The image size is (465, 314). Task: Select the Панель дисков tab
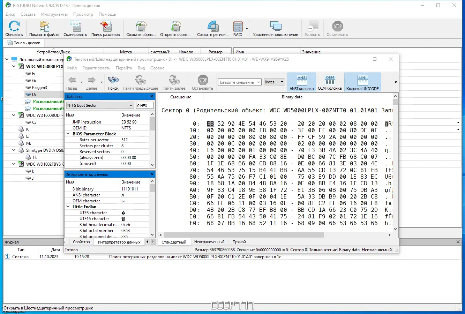pyautogui.click(x=24, y=43)
